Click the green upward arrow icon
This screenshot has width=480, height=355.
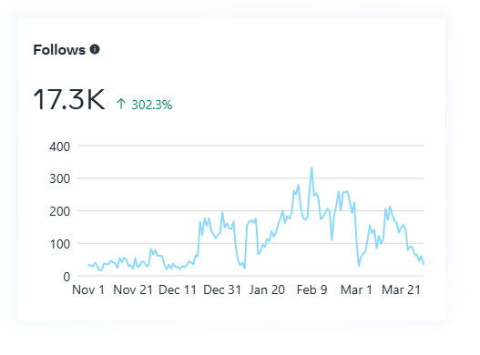(x=121, y=104)
